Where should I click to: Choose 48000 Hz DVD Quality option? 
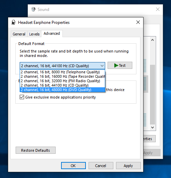click(x=62, y=90)
